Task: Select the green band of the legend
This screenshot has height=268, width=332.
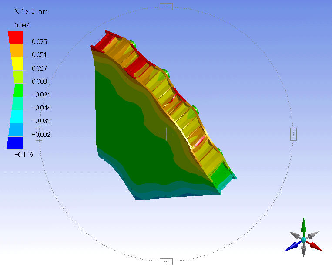Action: (x=18, y=90)
